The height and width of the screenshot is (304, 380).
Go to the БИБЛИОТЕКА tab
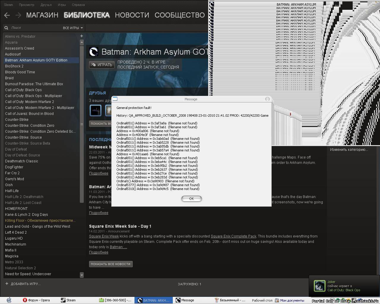(x=87, y=15)
